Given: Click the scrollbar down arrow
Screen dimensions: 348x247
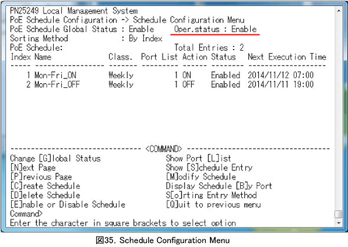Looking at the screenshot, I should 339,223.
